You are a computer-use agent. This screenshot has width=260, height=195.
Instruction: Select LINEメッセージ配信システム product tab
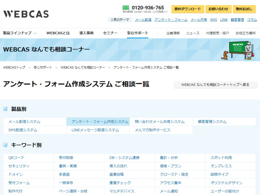(98, 130)
